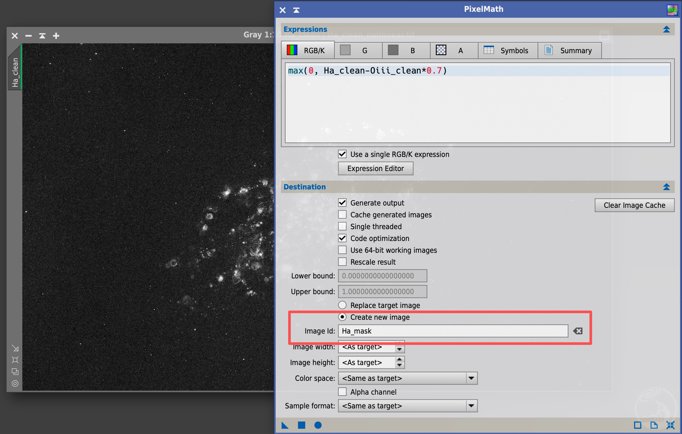The height and width of the screenshot is (434, 682).
Task: Shade the Ha_clean image window
Action: click(42, 35)
